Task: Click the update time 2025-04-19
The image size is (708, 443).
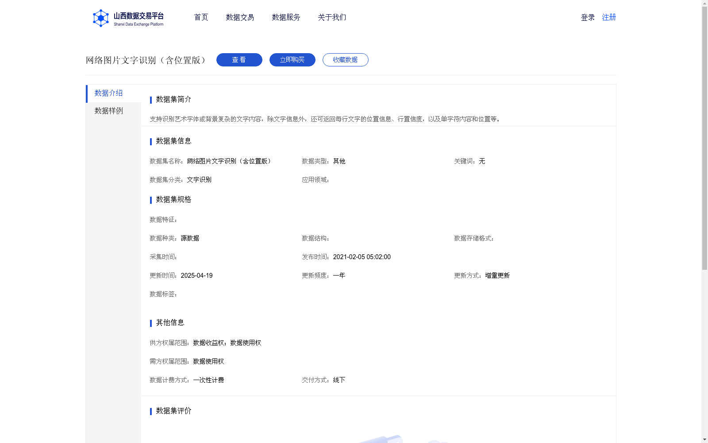Action: click(x=196, y=276)
